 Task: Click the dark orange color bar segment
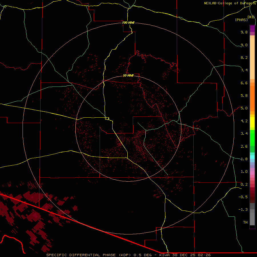[x=252, y=99]
